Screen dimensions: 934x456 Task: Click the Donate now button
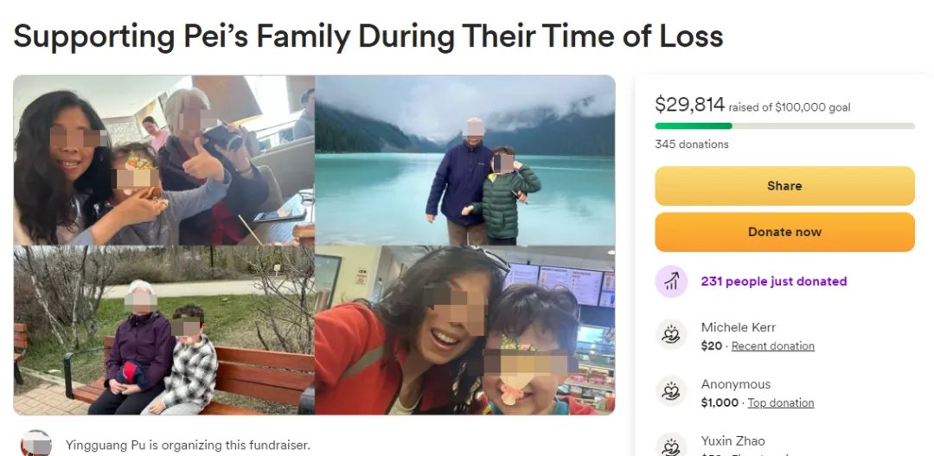784,232
